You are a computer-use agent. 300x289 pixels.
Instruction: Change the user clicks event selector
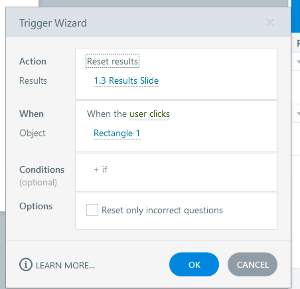tap(149, 114)
